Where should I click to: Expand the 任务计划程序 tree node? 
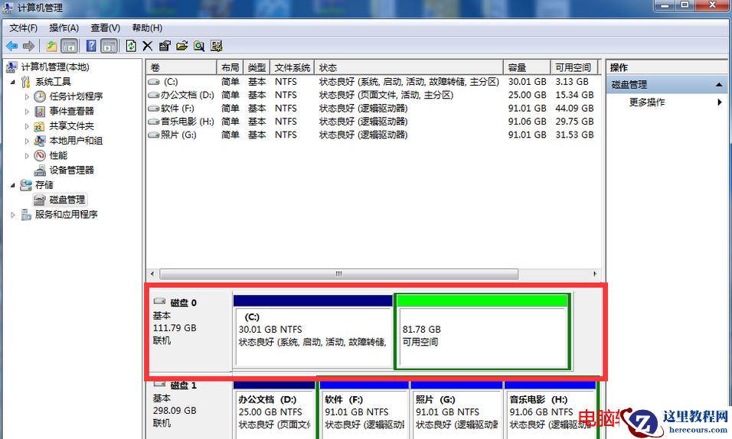28,97
